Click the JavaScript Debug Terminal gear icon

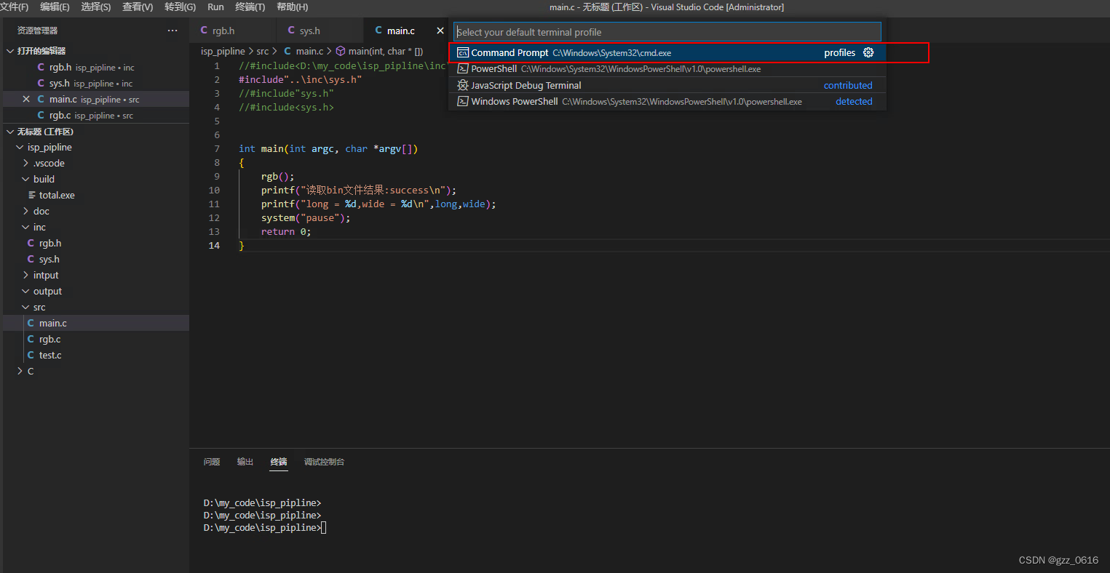tap(462, 85)
